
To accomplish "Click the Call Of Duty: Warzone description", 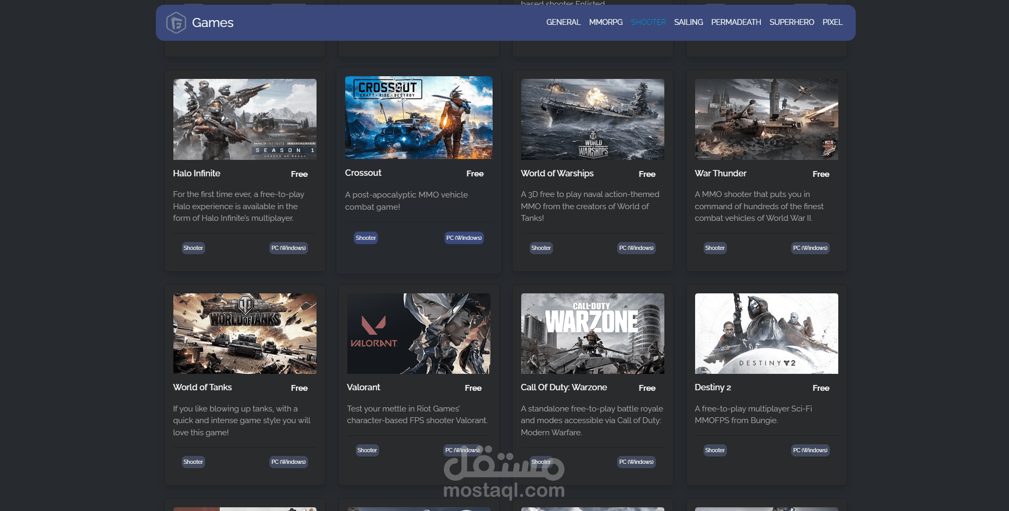I will point(592,420).
